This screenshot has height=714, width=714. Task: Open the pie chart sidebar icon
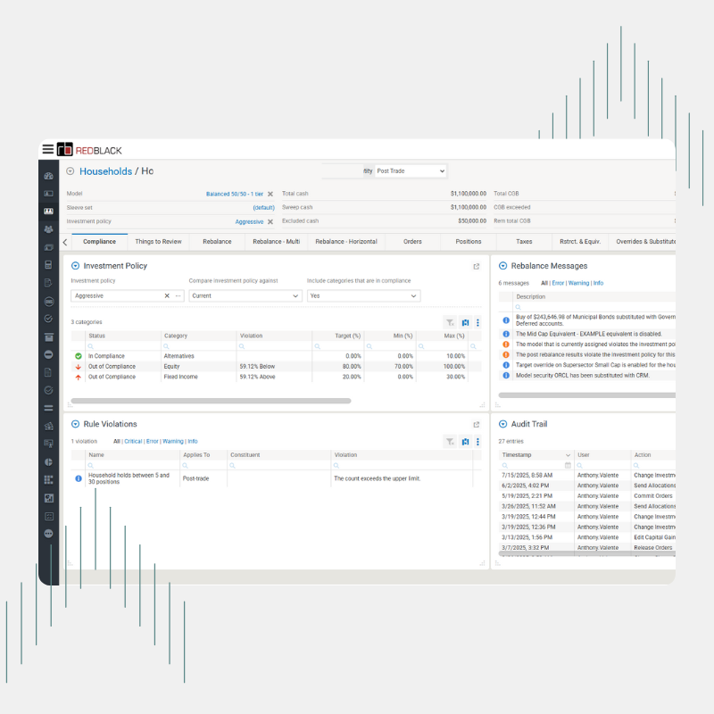click(49, 461)
